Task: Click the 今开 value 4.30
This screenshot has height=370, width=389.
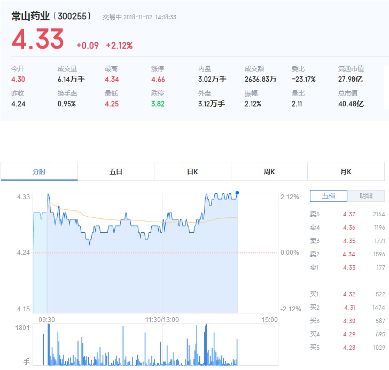Action: tap(18, 80)
